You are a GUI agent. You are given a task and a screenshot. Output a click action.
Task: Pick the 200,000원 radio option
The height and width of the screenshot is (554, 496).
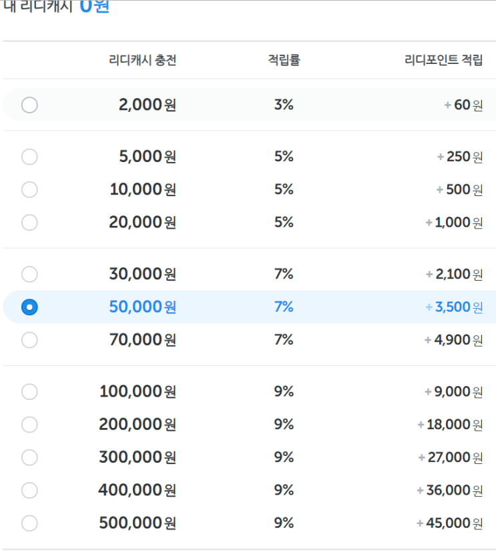tap(29, 424)
